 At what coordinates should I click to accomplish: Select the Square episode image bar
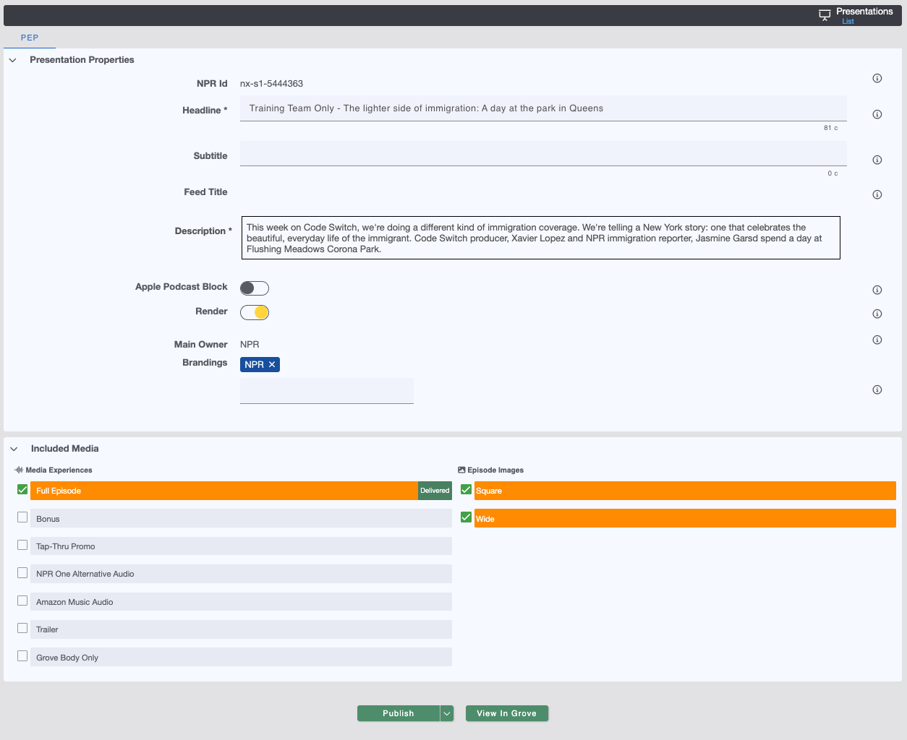pos(685,491)
